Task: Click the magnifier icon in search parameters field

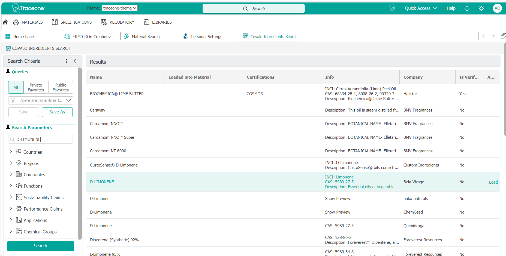Action: click(12, 139)
